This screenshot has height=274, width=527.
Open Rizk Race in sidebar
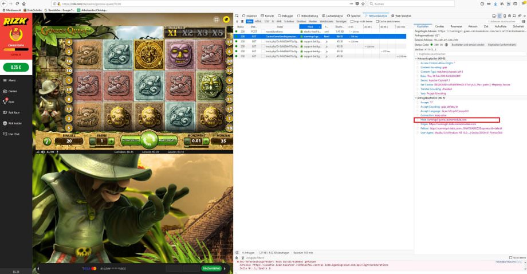pyautogui.click(x=11, y=112)
